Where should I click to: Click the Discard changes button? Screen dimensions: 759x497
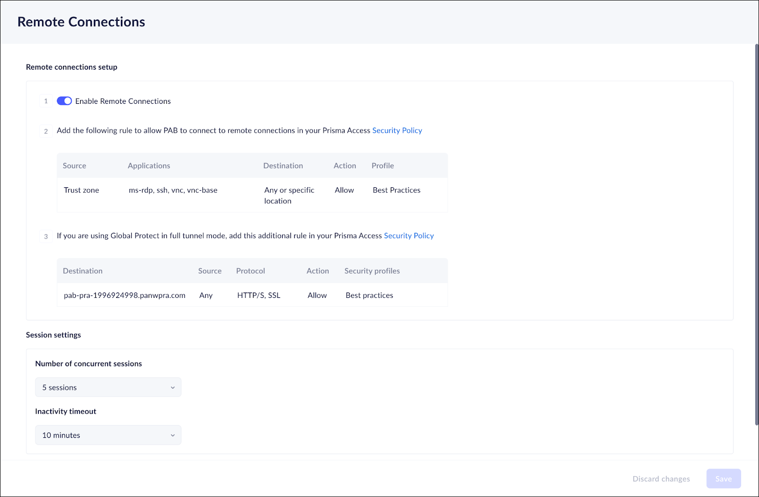point(661,479)
